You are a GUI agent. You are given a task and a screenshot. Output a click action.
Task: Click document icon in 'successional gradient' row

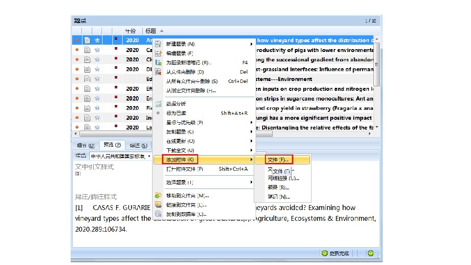click(x=87, y=59)
